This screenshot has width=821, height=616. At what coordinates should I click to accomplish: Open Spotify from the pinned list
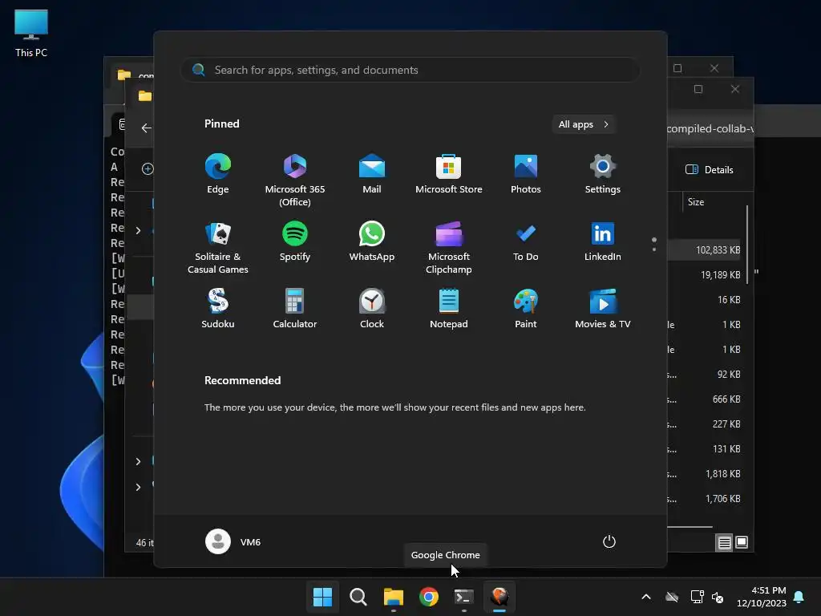point(295,241)
